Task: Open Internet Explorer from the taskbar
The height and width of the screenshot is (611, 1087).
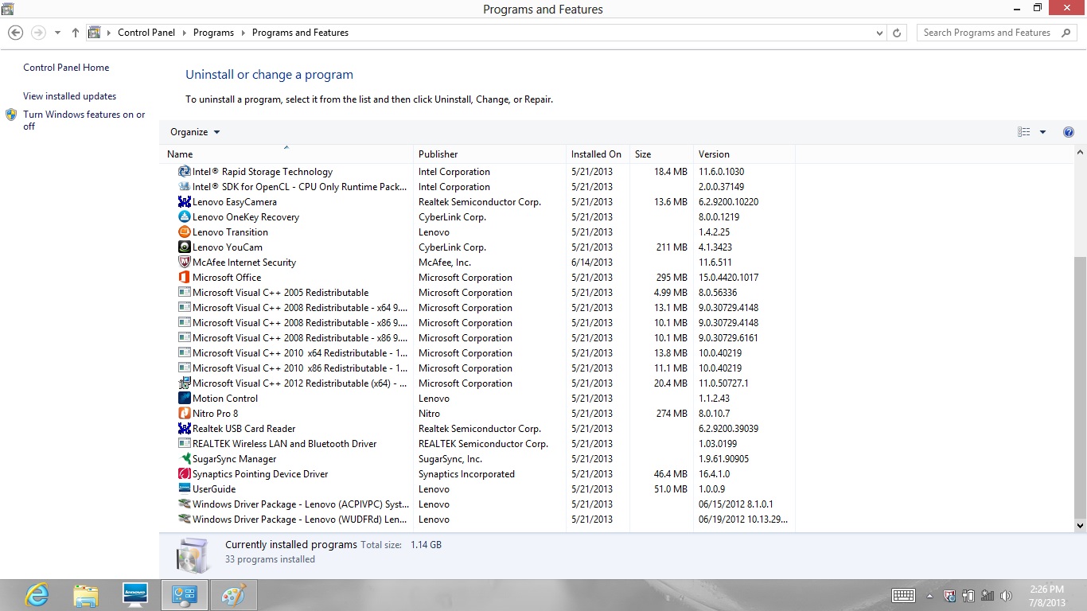Action: pos(37,595)
